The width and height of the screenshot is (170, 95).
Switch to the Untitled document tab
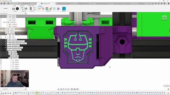(x=142, y=3)
